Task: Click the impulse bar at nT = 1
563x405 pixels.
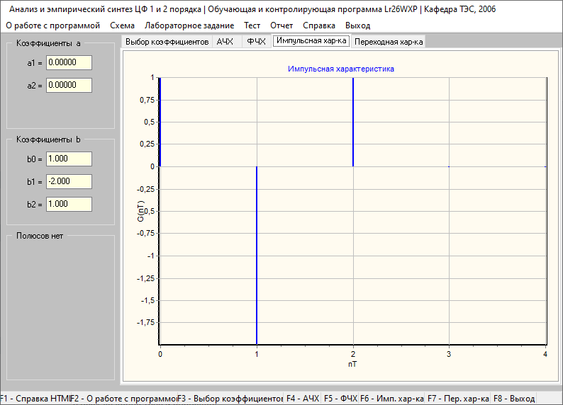Action: (x=257, y=255)
